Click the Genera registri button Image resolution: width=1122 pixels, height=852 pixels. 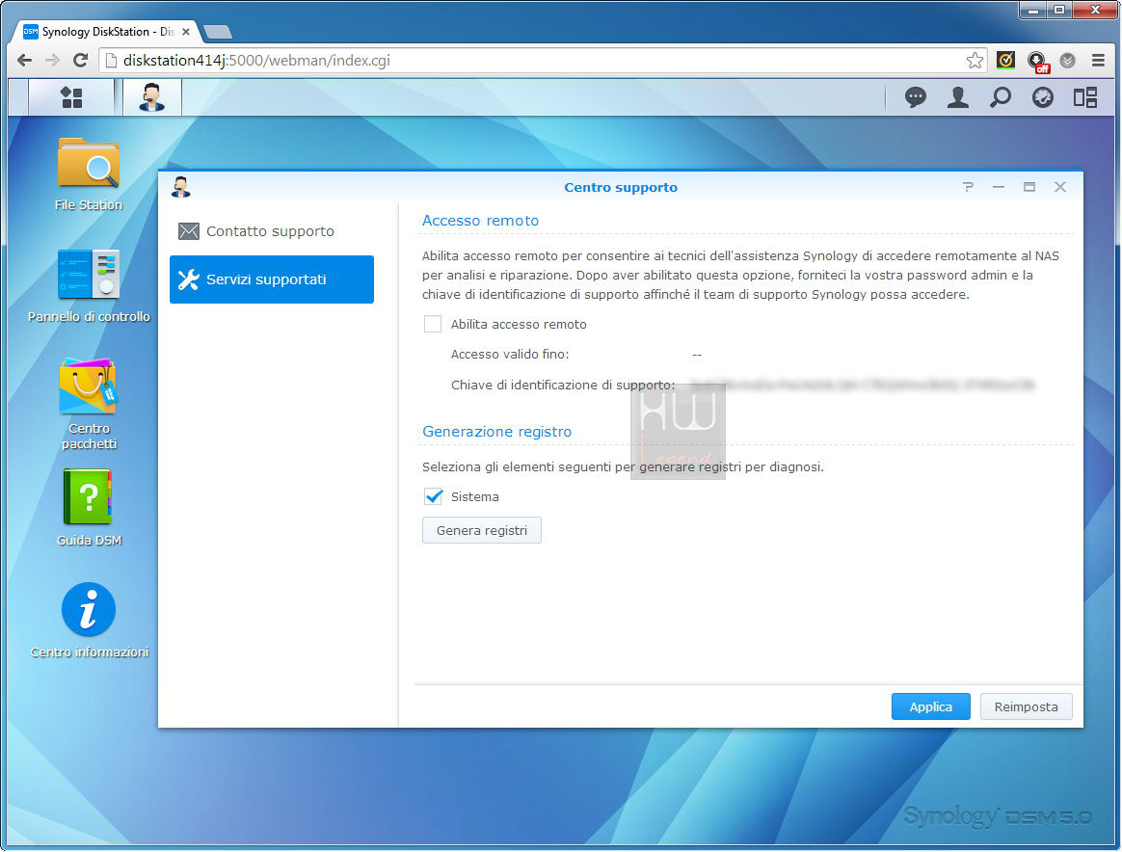pyautogui.click(x=482, y=530)
